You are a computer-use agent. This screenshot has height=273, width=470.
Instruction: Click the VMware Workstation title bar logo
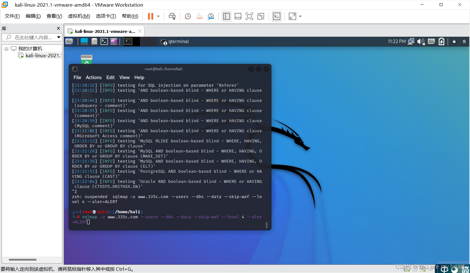pyautogui.click(x=5, y=5)
